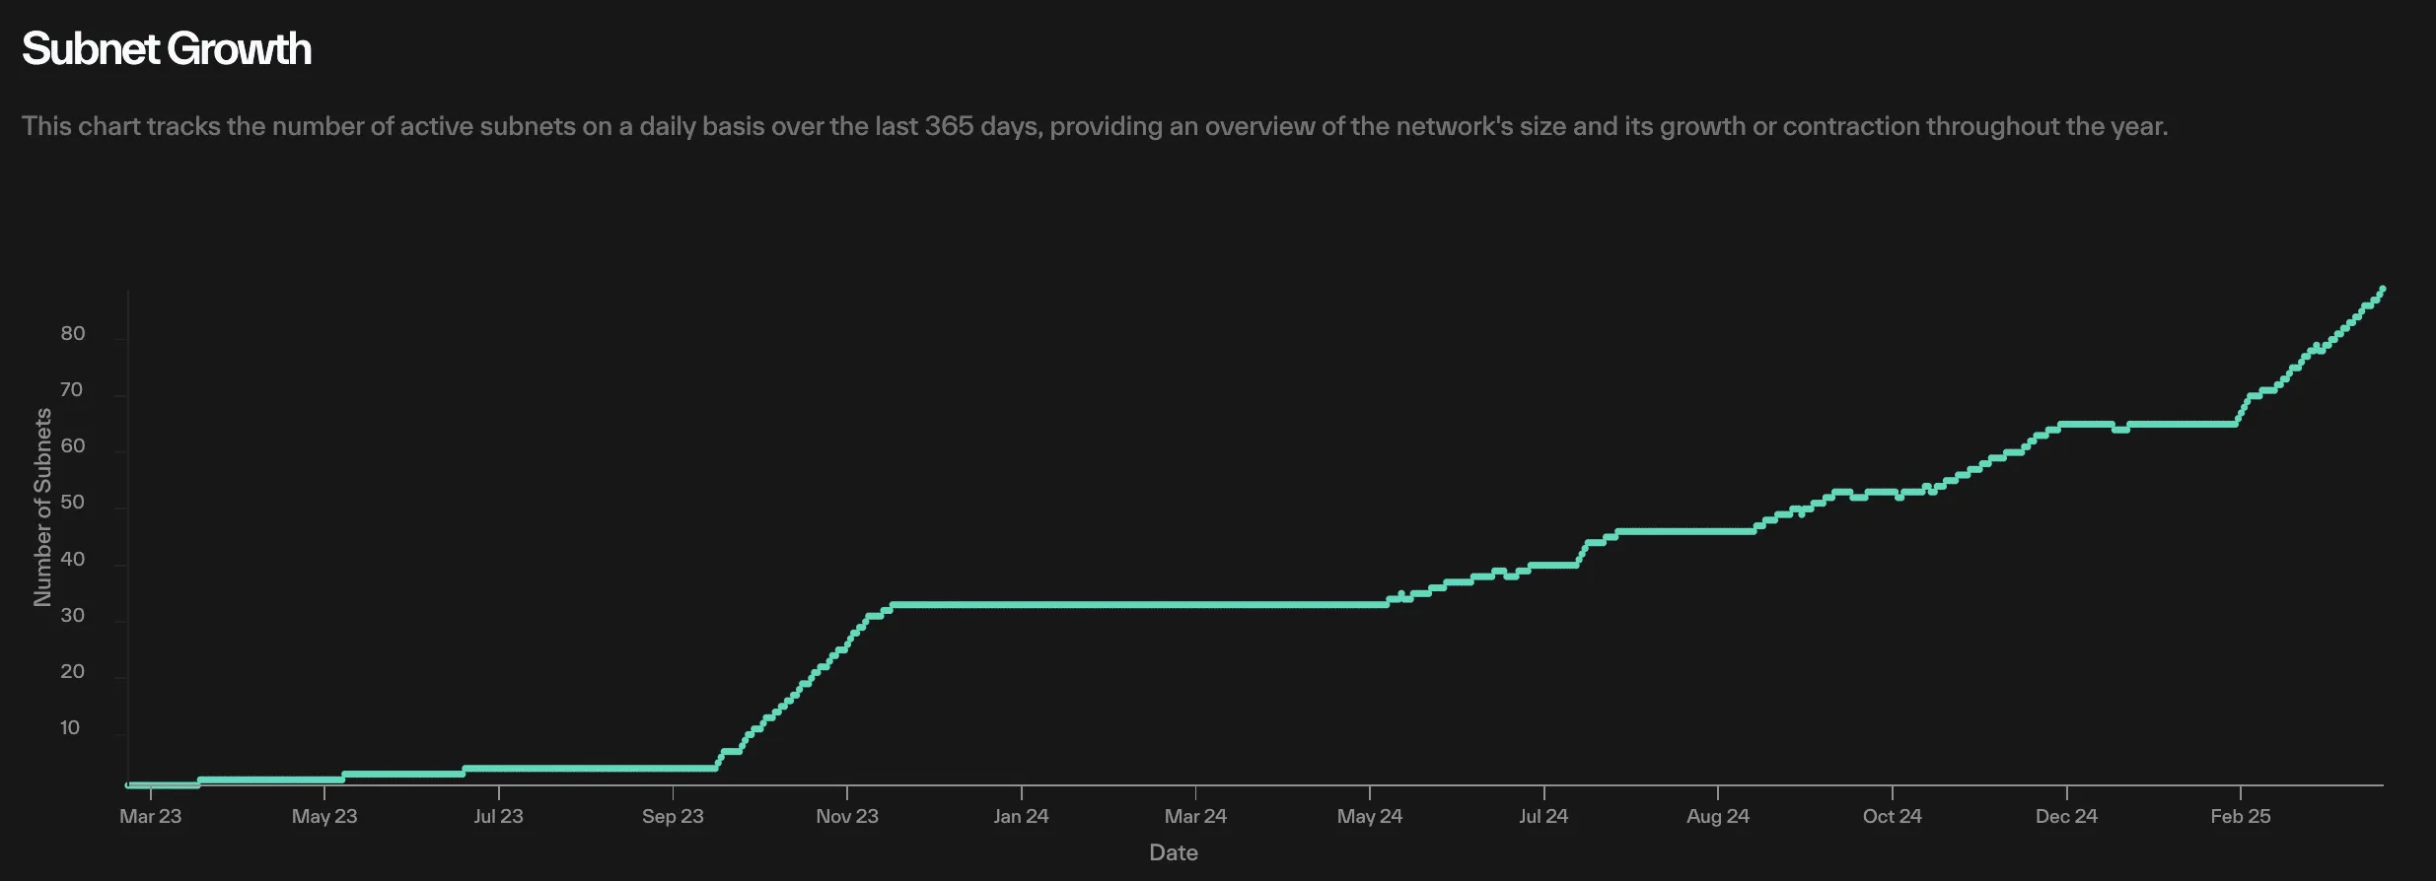Click the Subnet Growth chart title
Image resolution: width=2436 pixels, height=881 pixels.
tap(167, 49)
